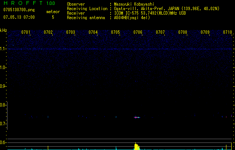Click the 0707 time marker
Viewport: 235px width, 150px height.
[x=160, y=32]
